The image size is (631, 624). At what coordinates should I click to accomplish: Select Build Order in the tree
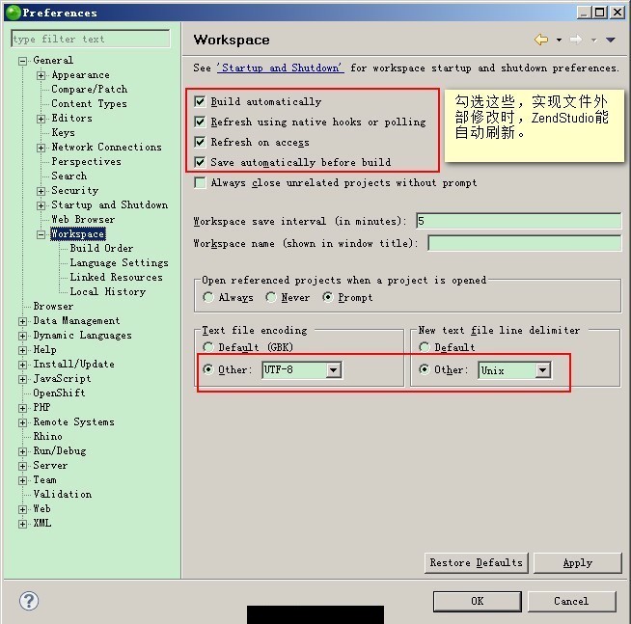click(101, 248)
